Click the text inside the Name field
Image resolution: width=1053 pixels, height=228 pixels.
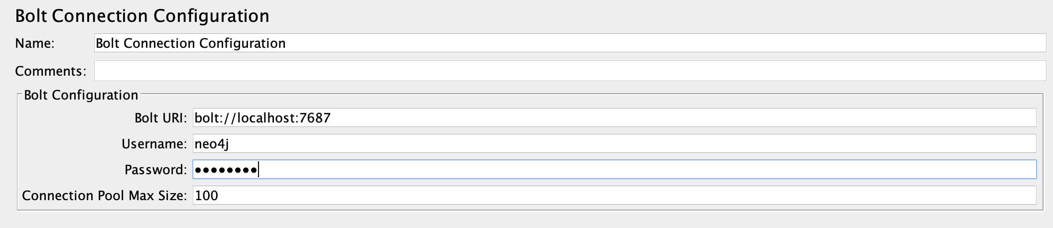[190, 43]
